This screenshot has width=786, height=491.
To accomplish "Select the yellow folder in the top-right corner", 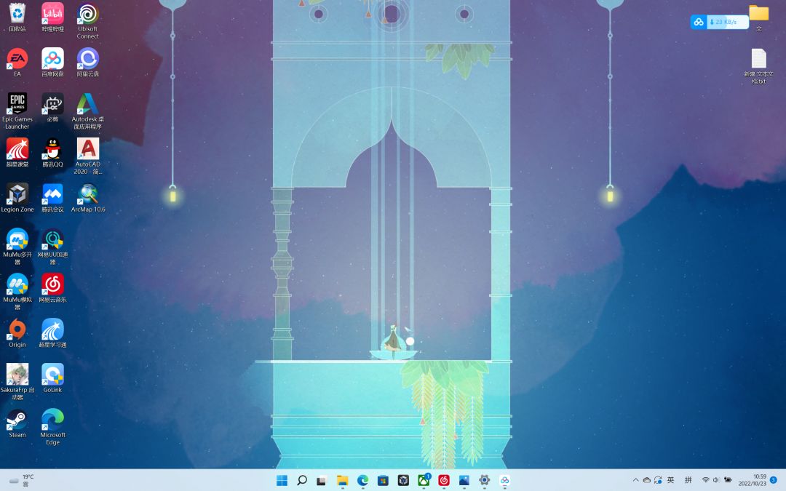I will coord(758,17).
